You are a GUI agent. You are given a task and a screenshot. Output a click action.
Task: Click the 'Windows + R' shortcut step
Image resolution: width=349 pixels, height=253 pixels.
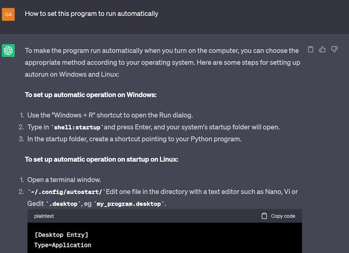click(110, 115)
